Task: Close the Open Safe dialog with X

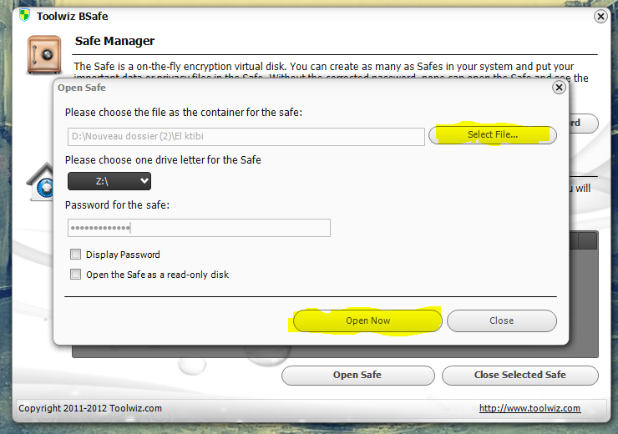Action: click(x=559, y=88)
